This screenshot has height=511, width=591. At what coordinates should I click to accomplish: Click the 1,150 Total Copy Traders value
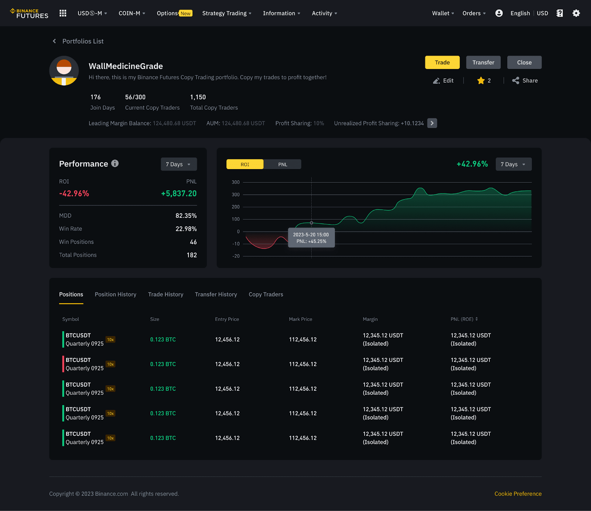click(198, 97)
